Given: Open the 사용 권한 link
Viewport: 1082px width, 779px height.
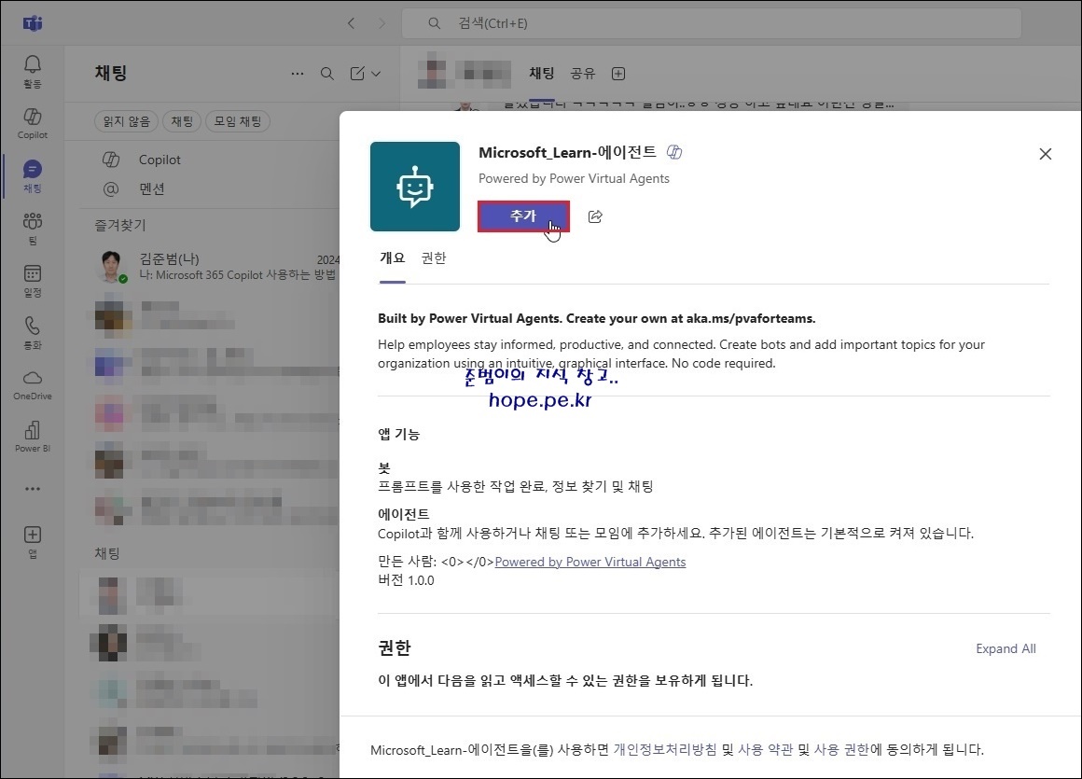Looking at the screenshot, I should point(841,749).
